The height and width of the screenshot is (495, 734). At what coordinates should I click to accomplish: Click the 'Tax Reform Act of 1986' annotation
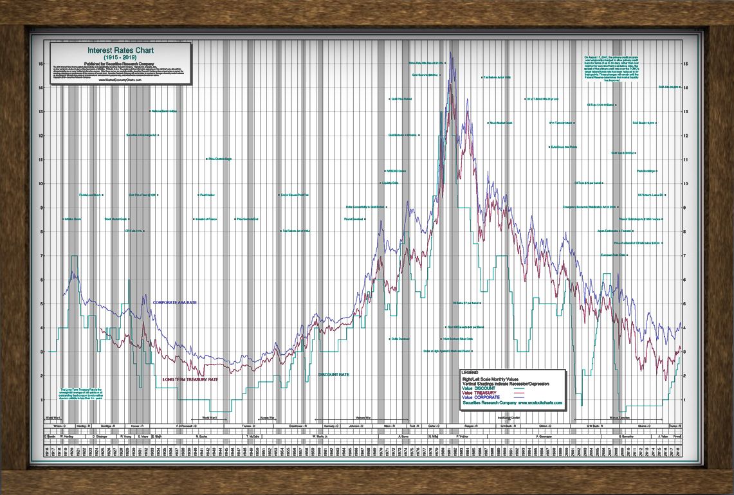pos(496,78)
